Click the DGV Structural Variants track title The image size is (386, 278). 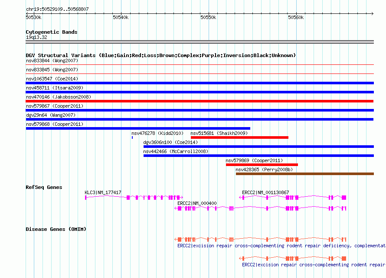[x=161, y=55]
